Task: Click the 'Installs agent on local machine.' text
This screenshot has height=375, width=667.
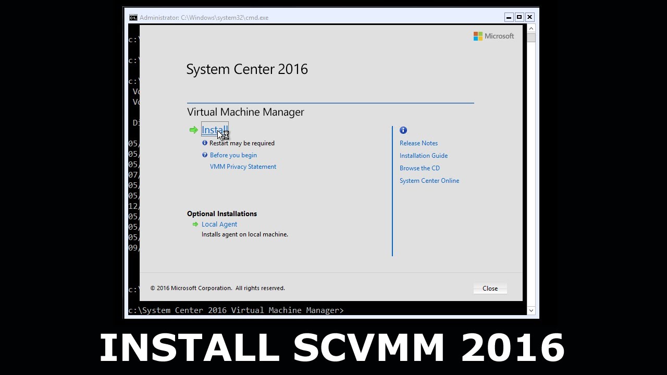Action: click(x=245, y=234)
